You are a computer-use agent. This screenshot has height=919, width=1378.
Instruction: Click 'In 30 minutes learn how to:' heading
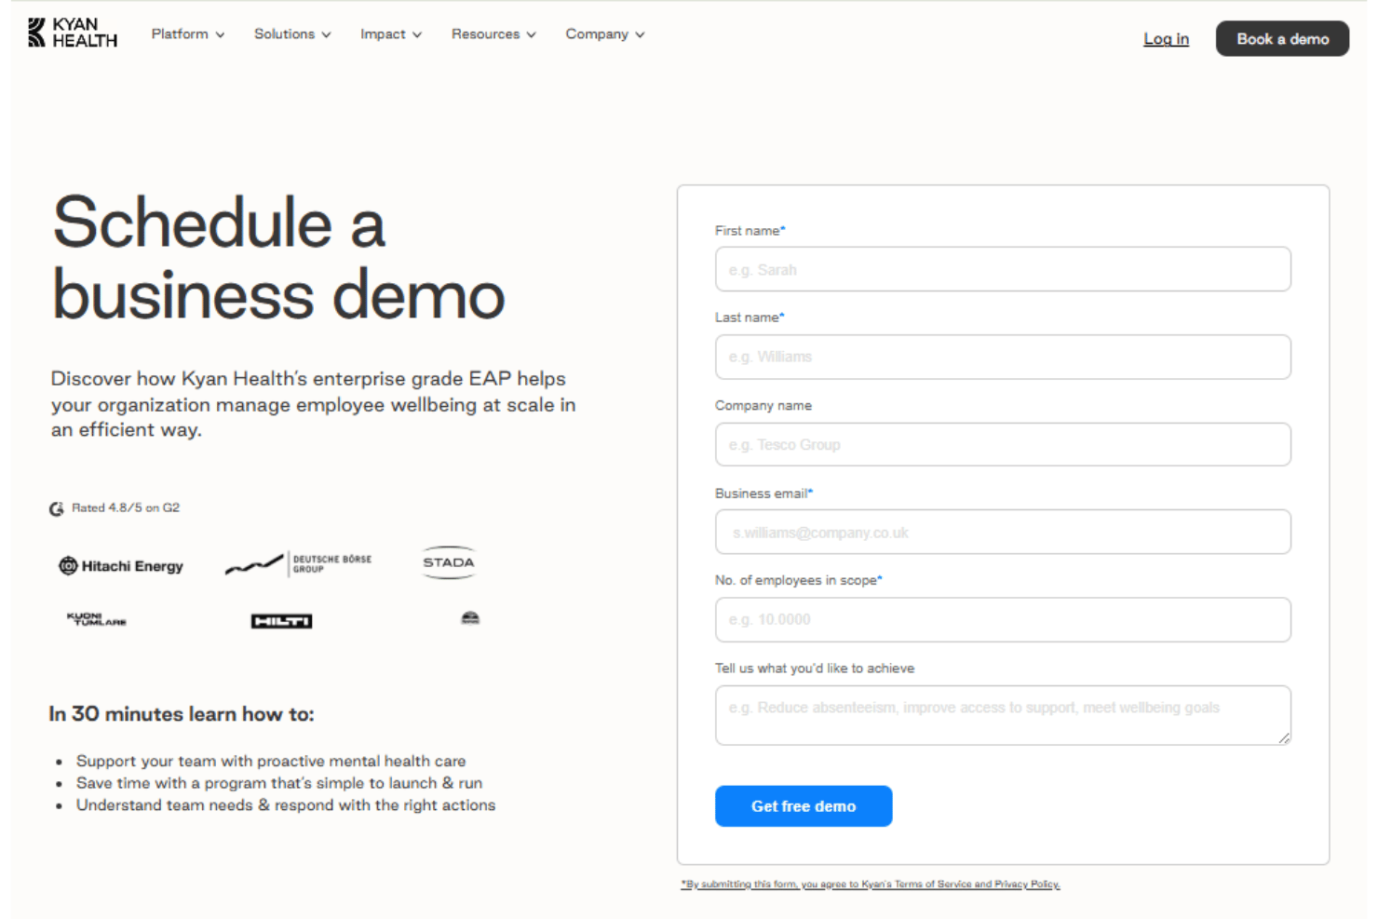pyautogui.click(x=182, y=714)
